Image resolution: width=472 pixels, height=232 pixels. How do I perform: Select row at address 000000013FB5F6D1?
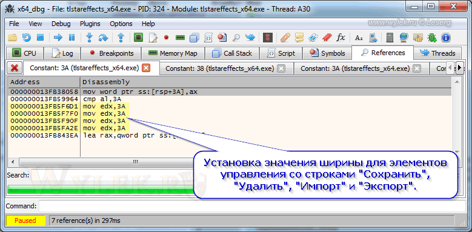click(x=230, y=106)
